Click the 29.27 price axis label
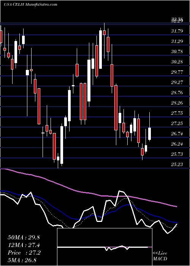Image resolution: width=190 pixels, height=266 pixels. (177, 82)
